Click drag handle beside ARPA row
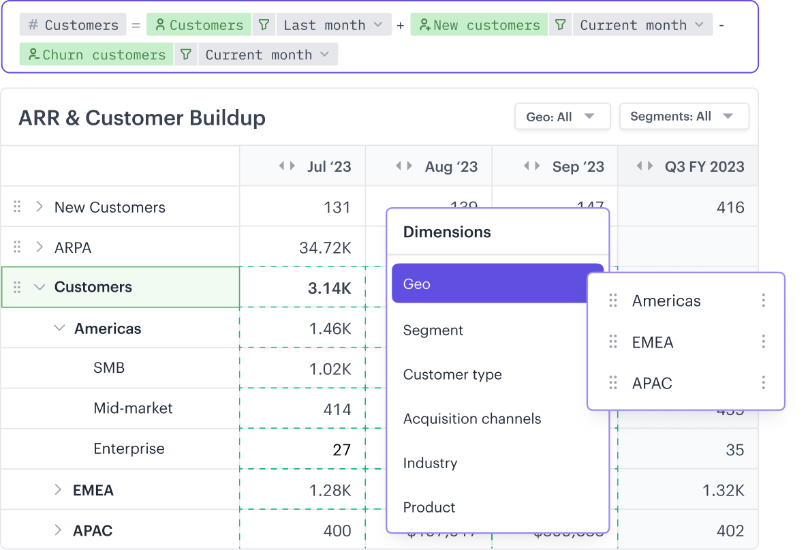This screenshot has width=808, height=550. click(x=18, y=247)
